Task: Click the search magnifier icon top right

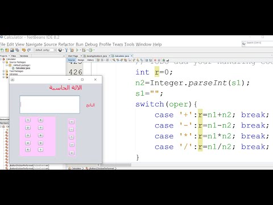Action: (x=244, y=44)
